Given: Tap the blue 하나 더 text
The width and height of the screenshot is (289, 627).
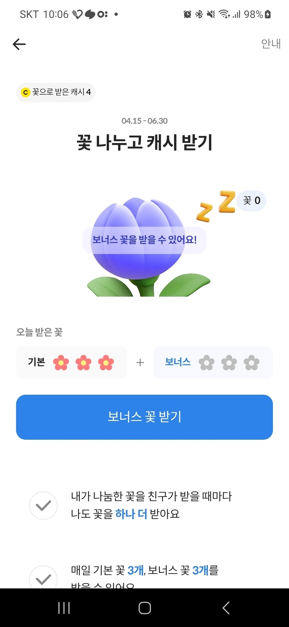Looking at the screenshot, I should [x=131, y=514].
